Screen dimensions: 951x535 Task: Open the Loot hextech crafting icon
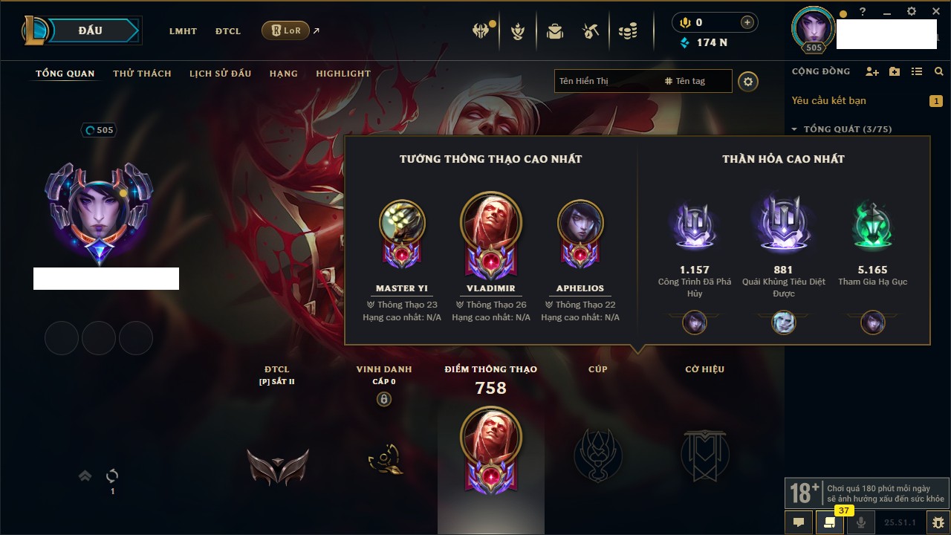point(591,31)
